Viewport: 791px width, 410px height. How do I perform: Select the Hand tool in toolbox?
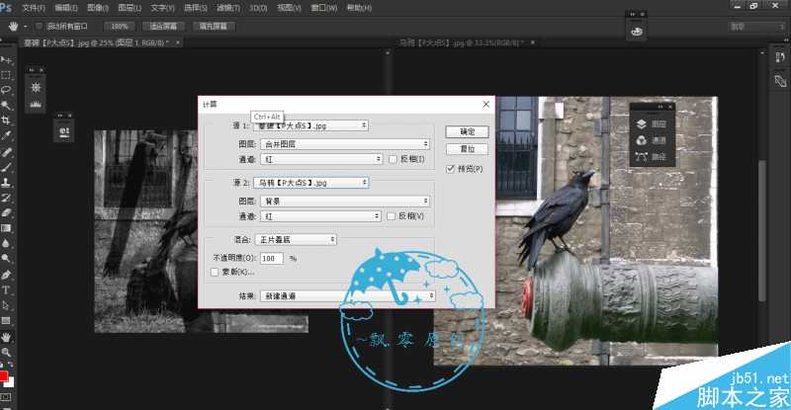tap(6, 336)
